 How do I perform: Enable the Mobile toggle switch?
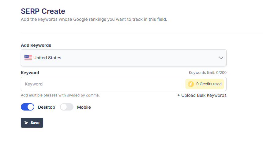(x=67, y=107)
